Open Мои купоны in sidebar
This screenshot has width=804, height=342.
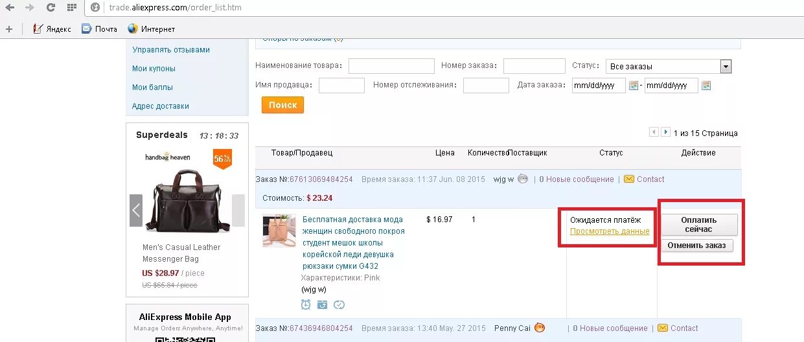pyautogui.click(x=154, y=69)
